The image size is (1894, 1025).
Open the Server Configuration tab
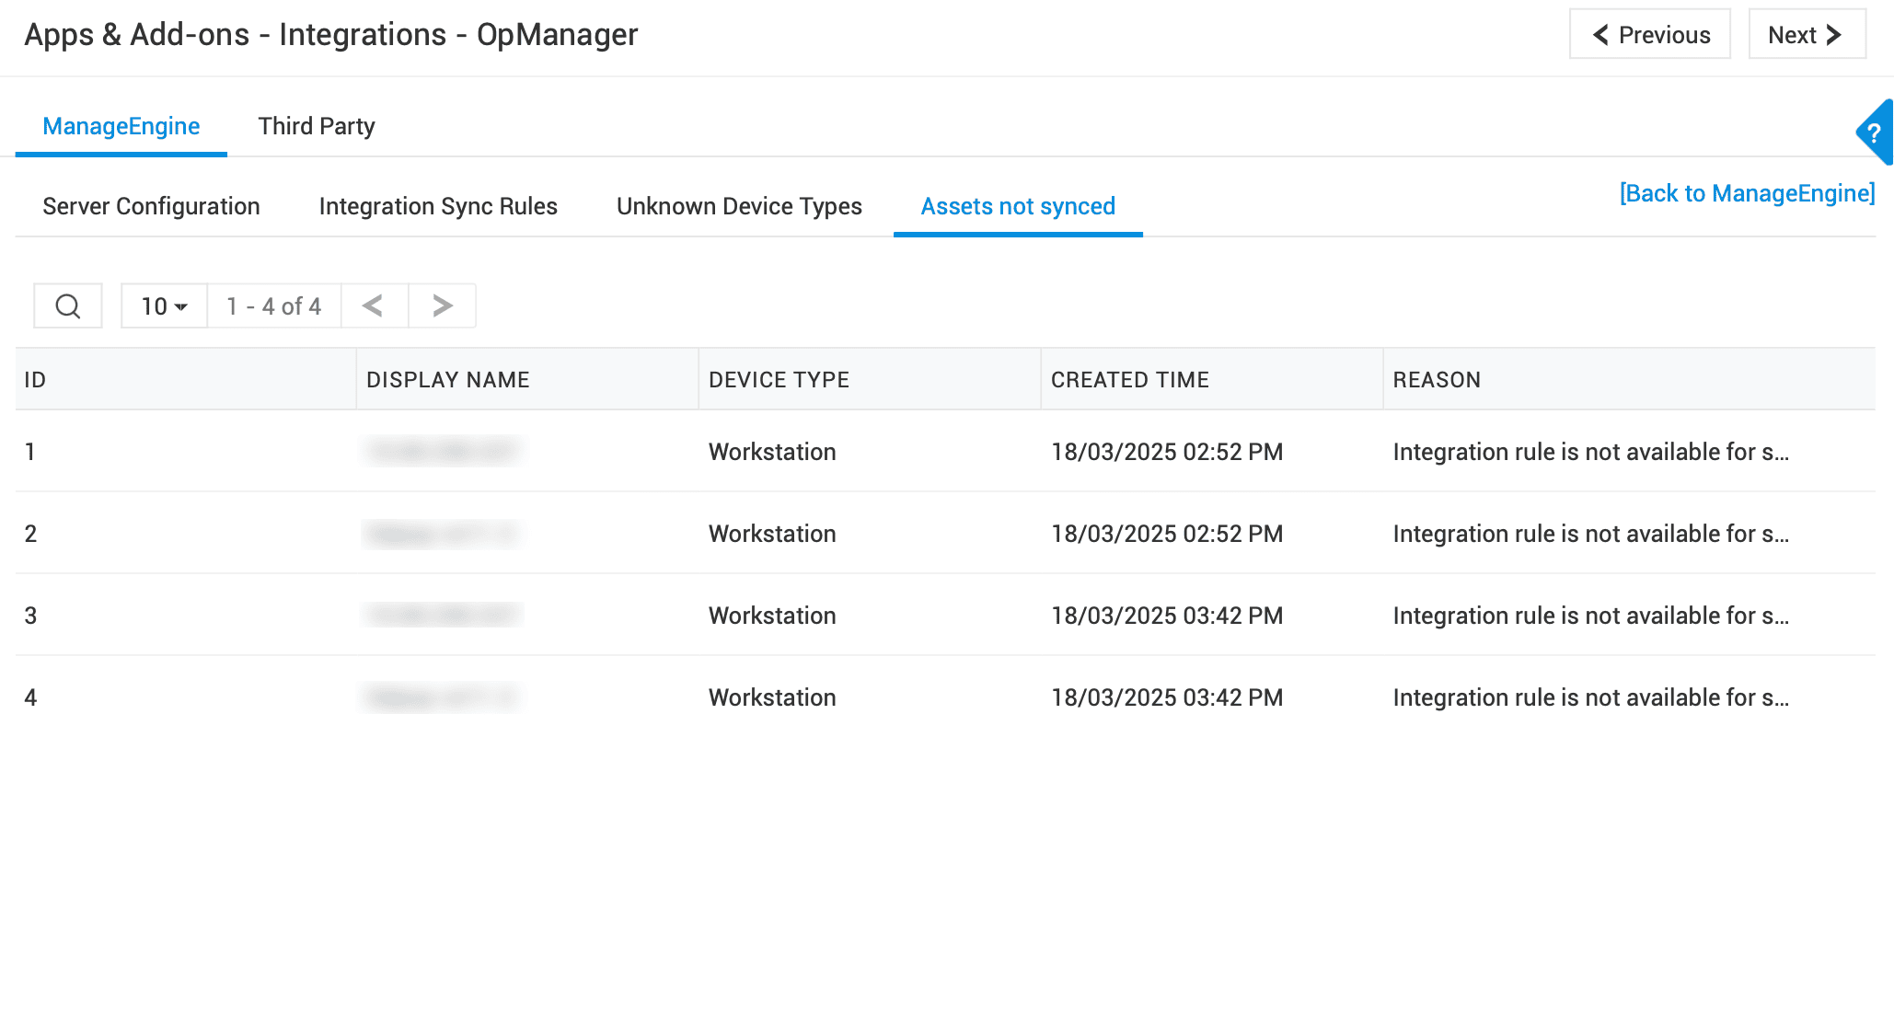coord(151,206)
